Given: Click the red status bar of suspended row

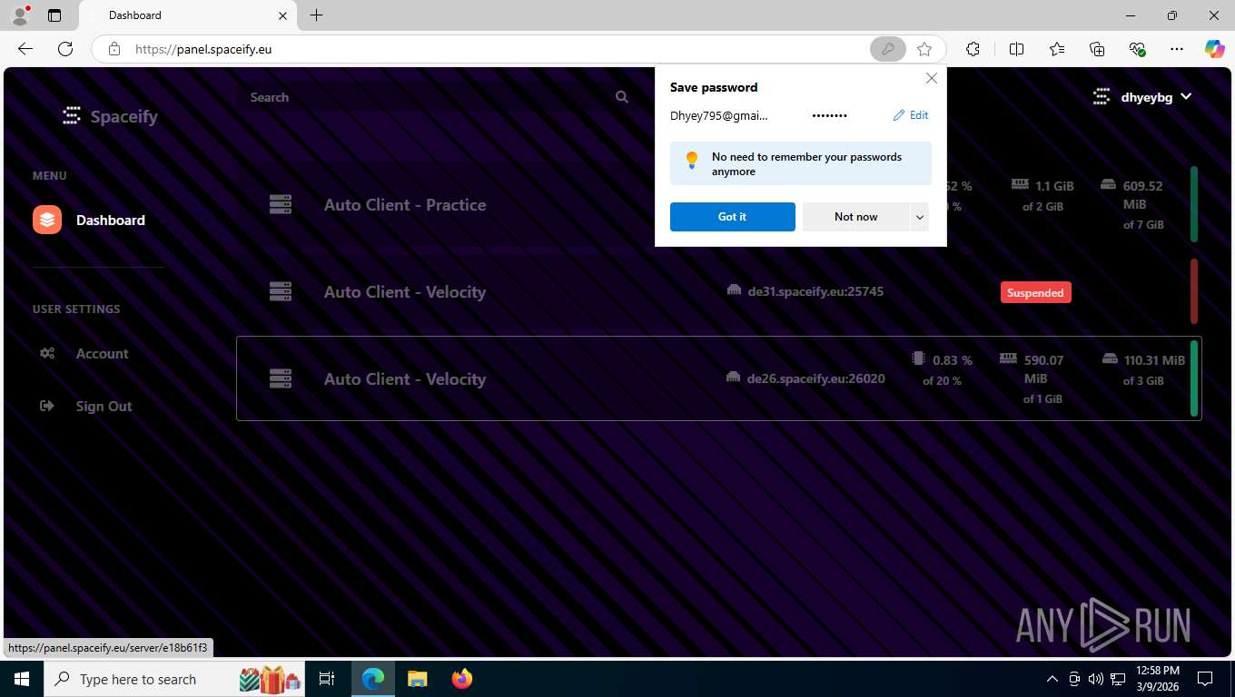Looking at the screenshot, I should pyautogui.click(x=1193, y=291).
